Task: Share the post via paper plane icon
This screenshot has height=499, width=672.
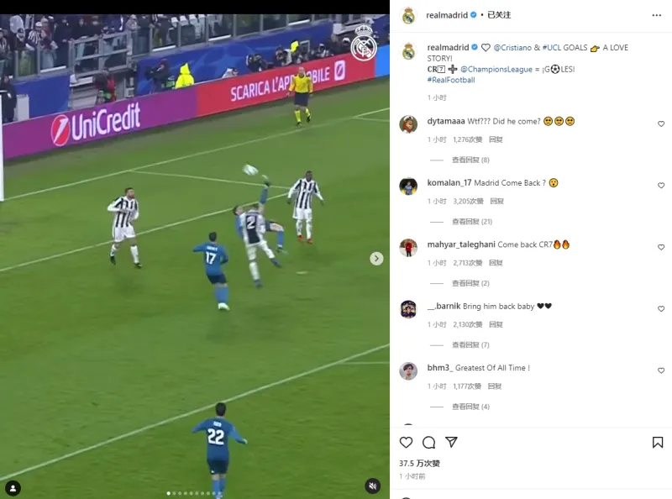Action: (451, 442)
